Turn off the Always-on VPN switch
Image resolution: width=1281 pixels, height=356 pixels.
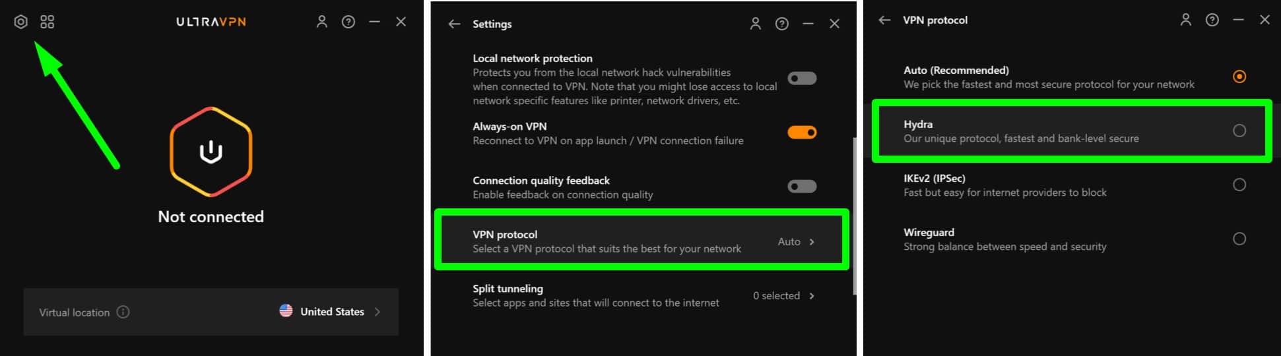(802, 133)
